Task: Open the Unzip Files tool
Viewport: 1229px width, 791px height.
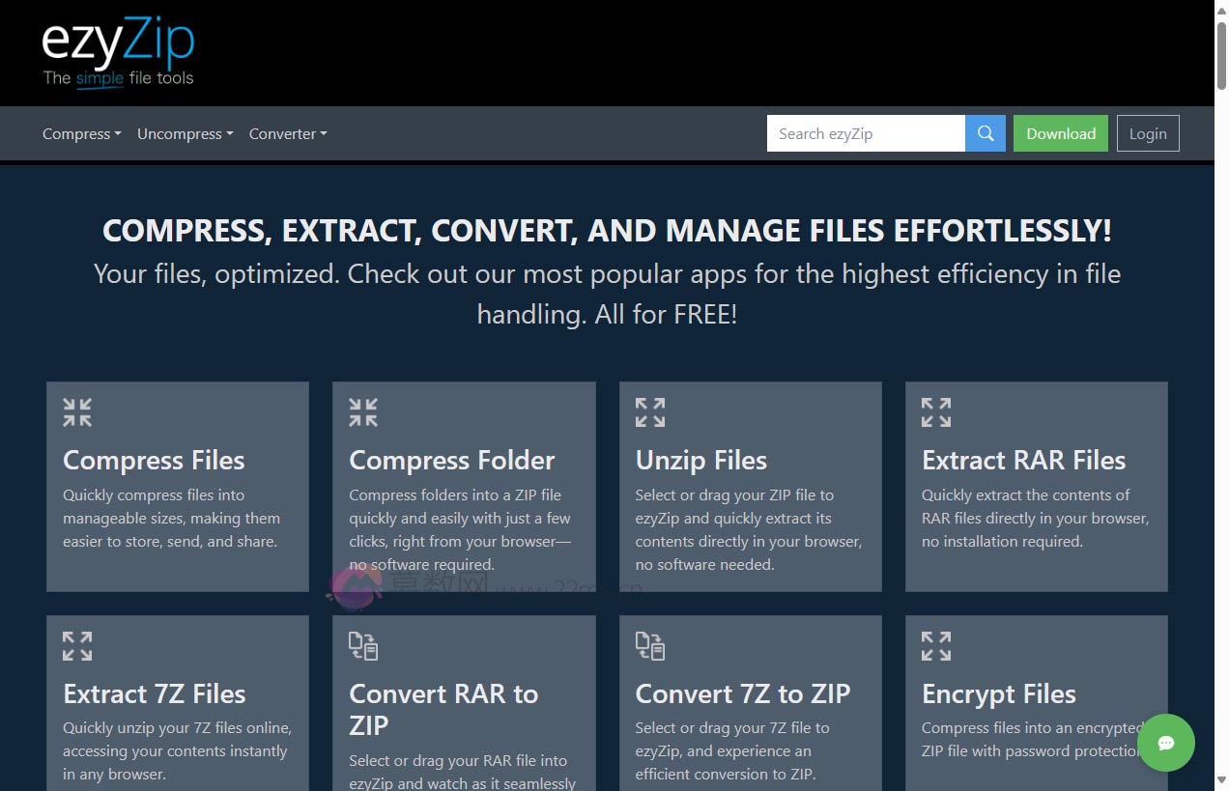Action: coord(700,461)
